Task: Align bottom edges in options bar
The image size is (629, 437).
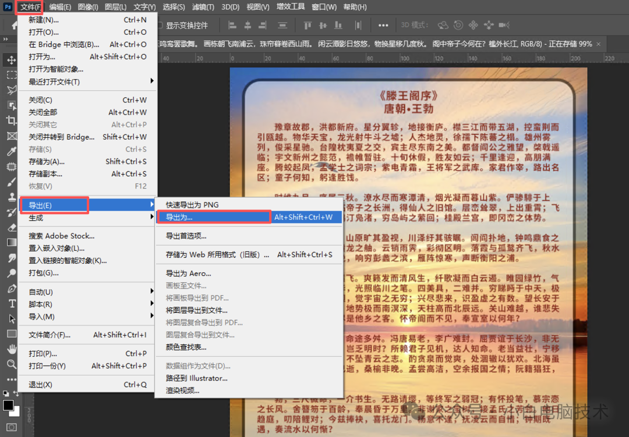Action: coord(338,25)
